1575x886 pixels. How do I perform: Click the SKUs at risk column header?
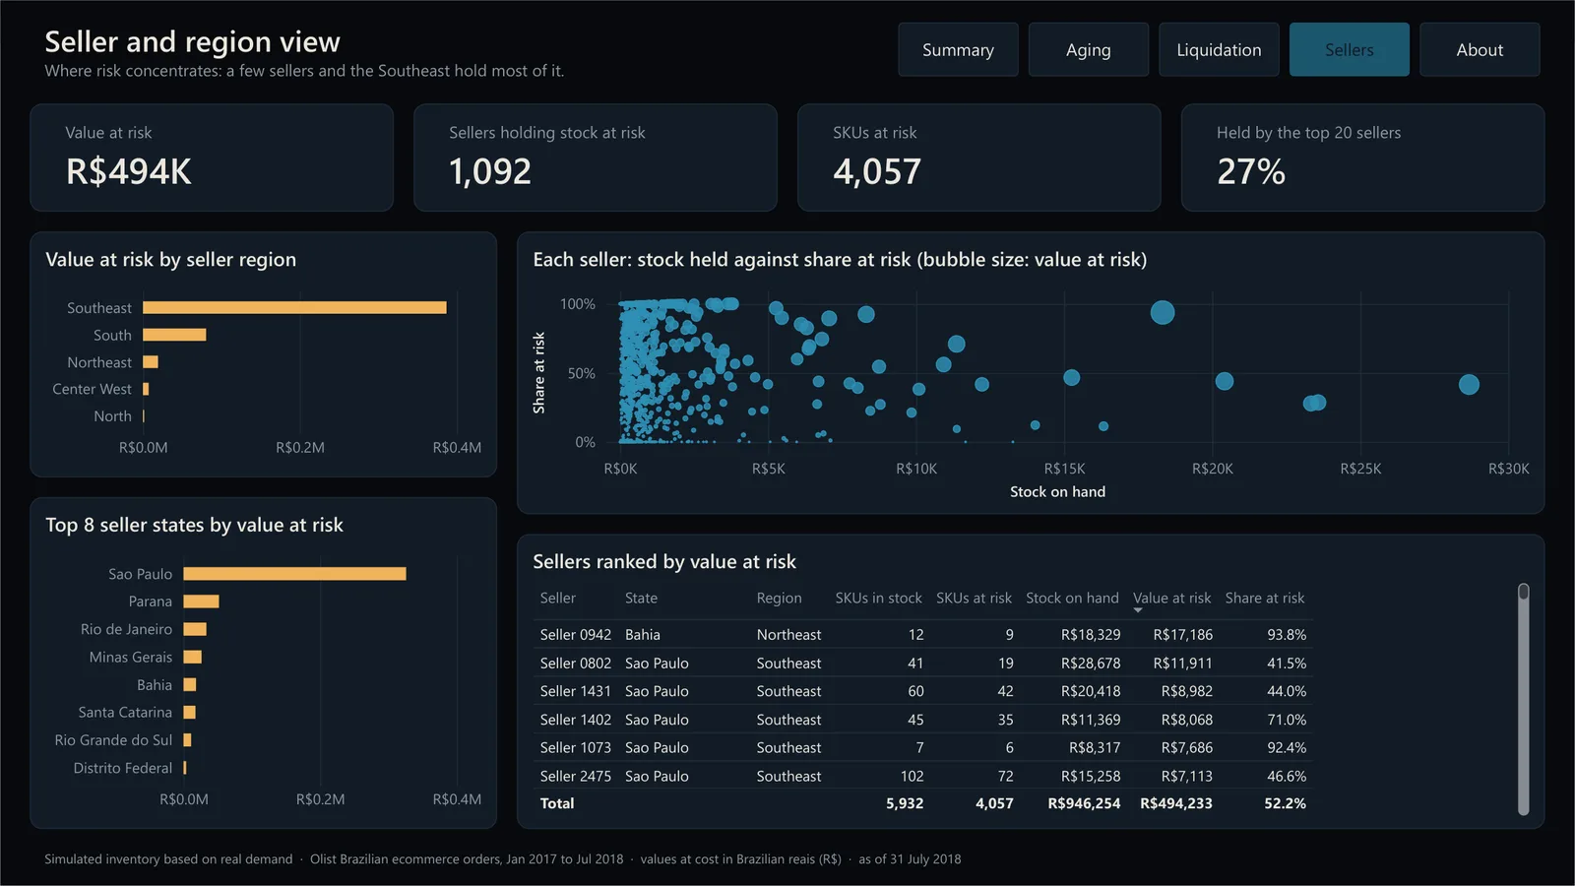974,598
